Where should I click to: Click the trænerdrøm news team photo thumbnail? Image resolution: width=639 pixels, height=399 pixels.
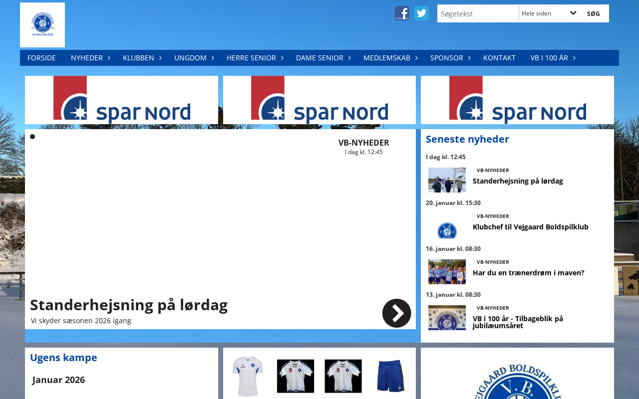click(x=447, y=272)
